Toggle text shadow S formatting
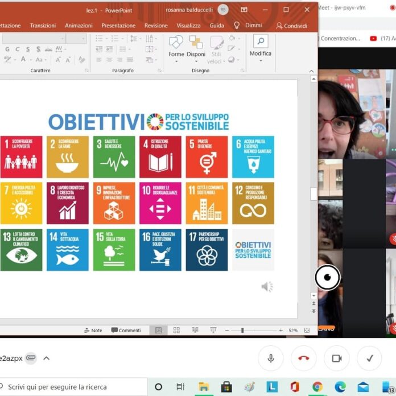Viewport: 396px width, 396px height. point(38,49)
